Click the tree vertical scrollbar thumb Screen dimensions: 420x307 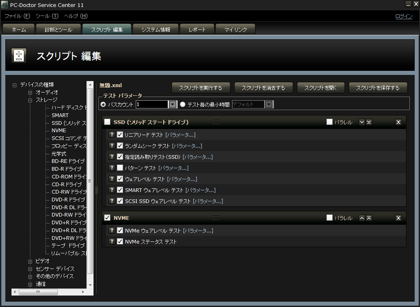point(90,181)
